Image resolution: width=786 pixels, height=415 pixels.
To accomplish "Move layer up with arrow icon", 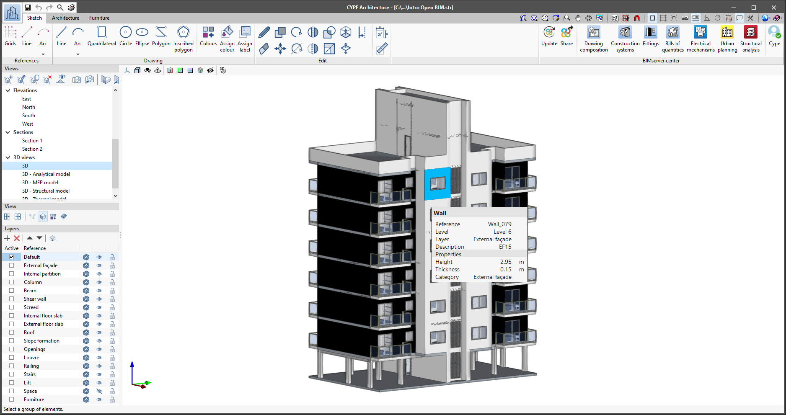I will [29, 238].
